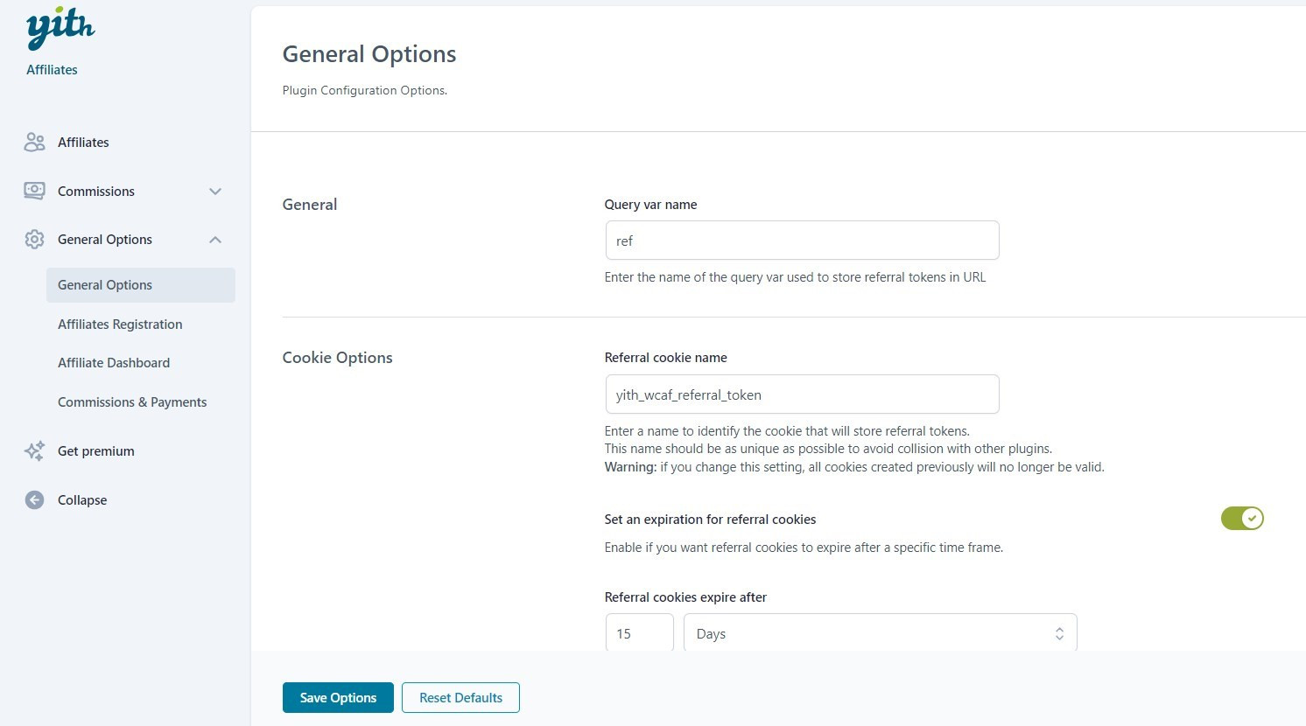Click the Commissions money icon

click(x=34, y=191)
